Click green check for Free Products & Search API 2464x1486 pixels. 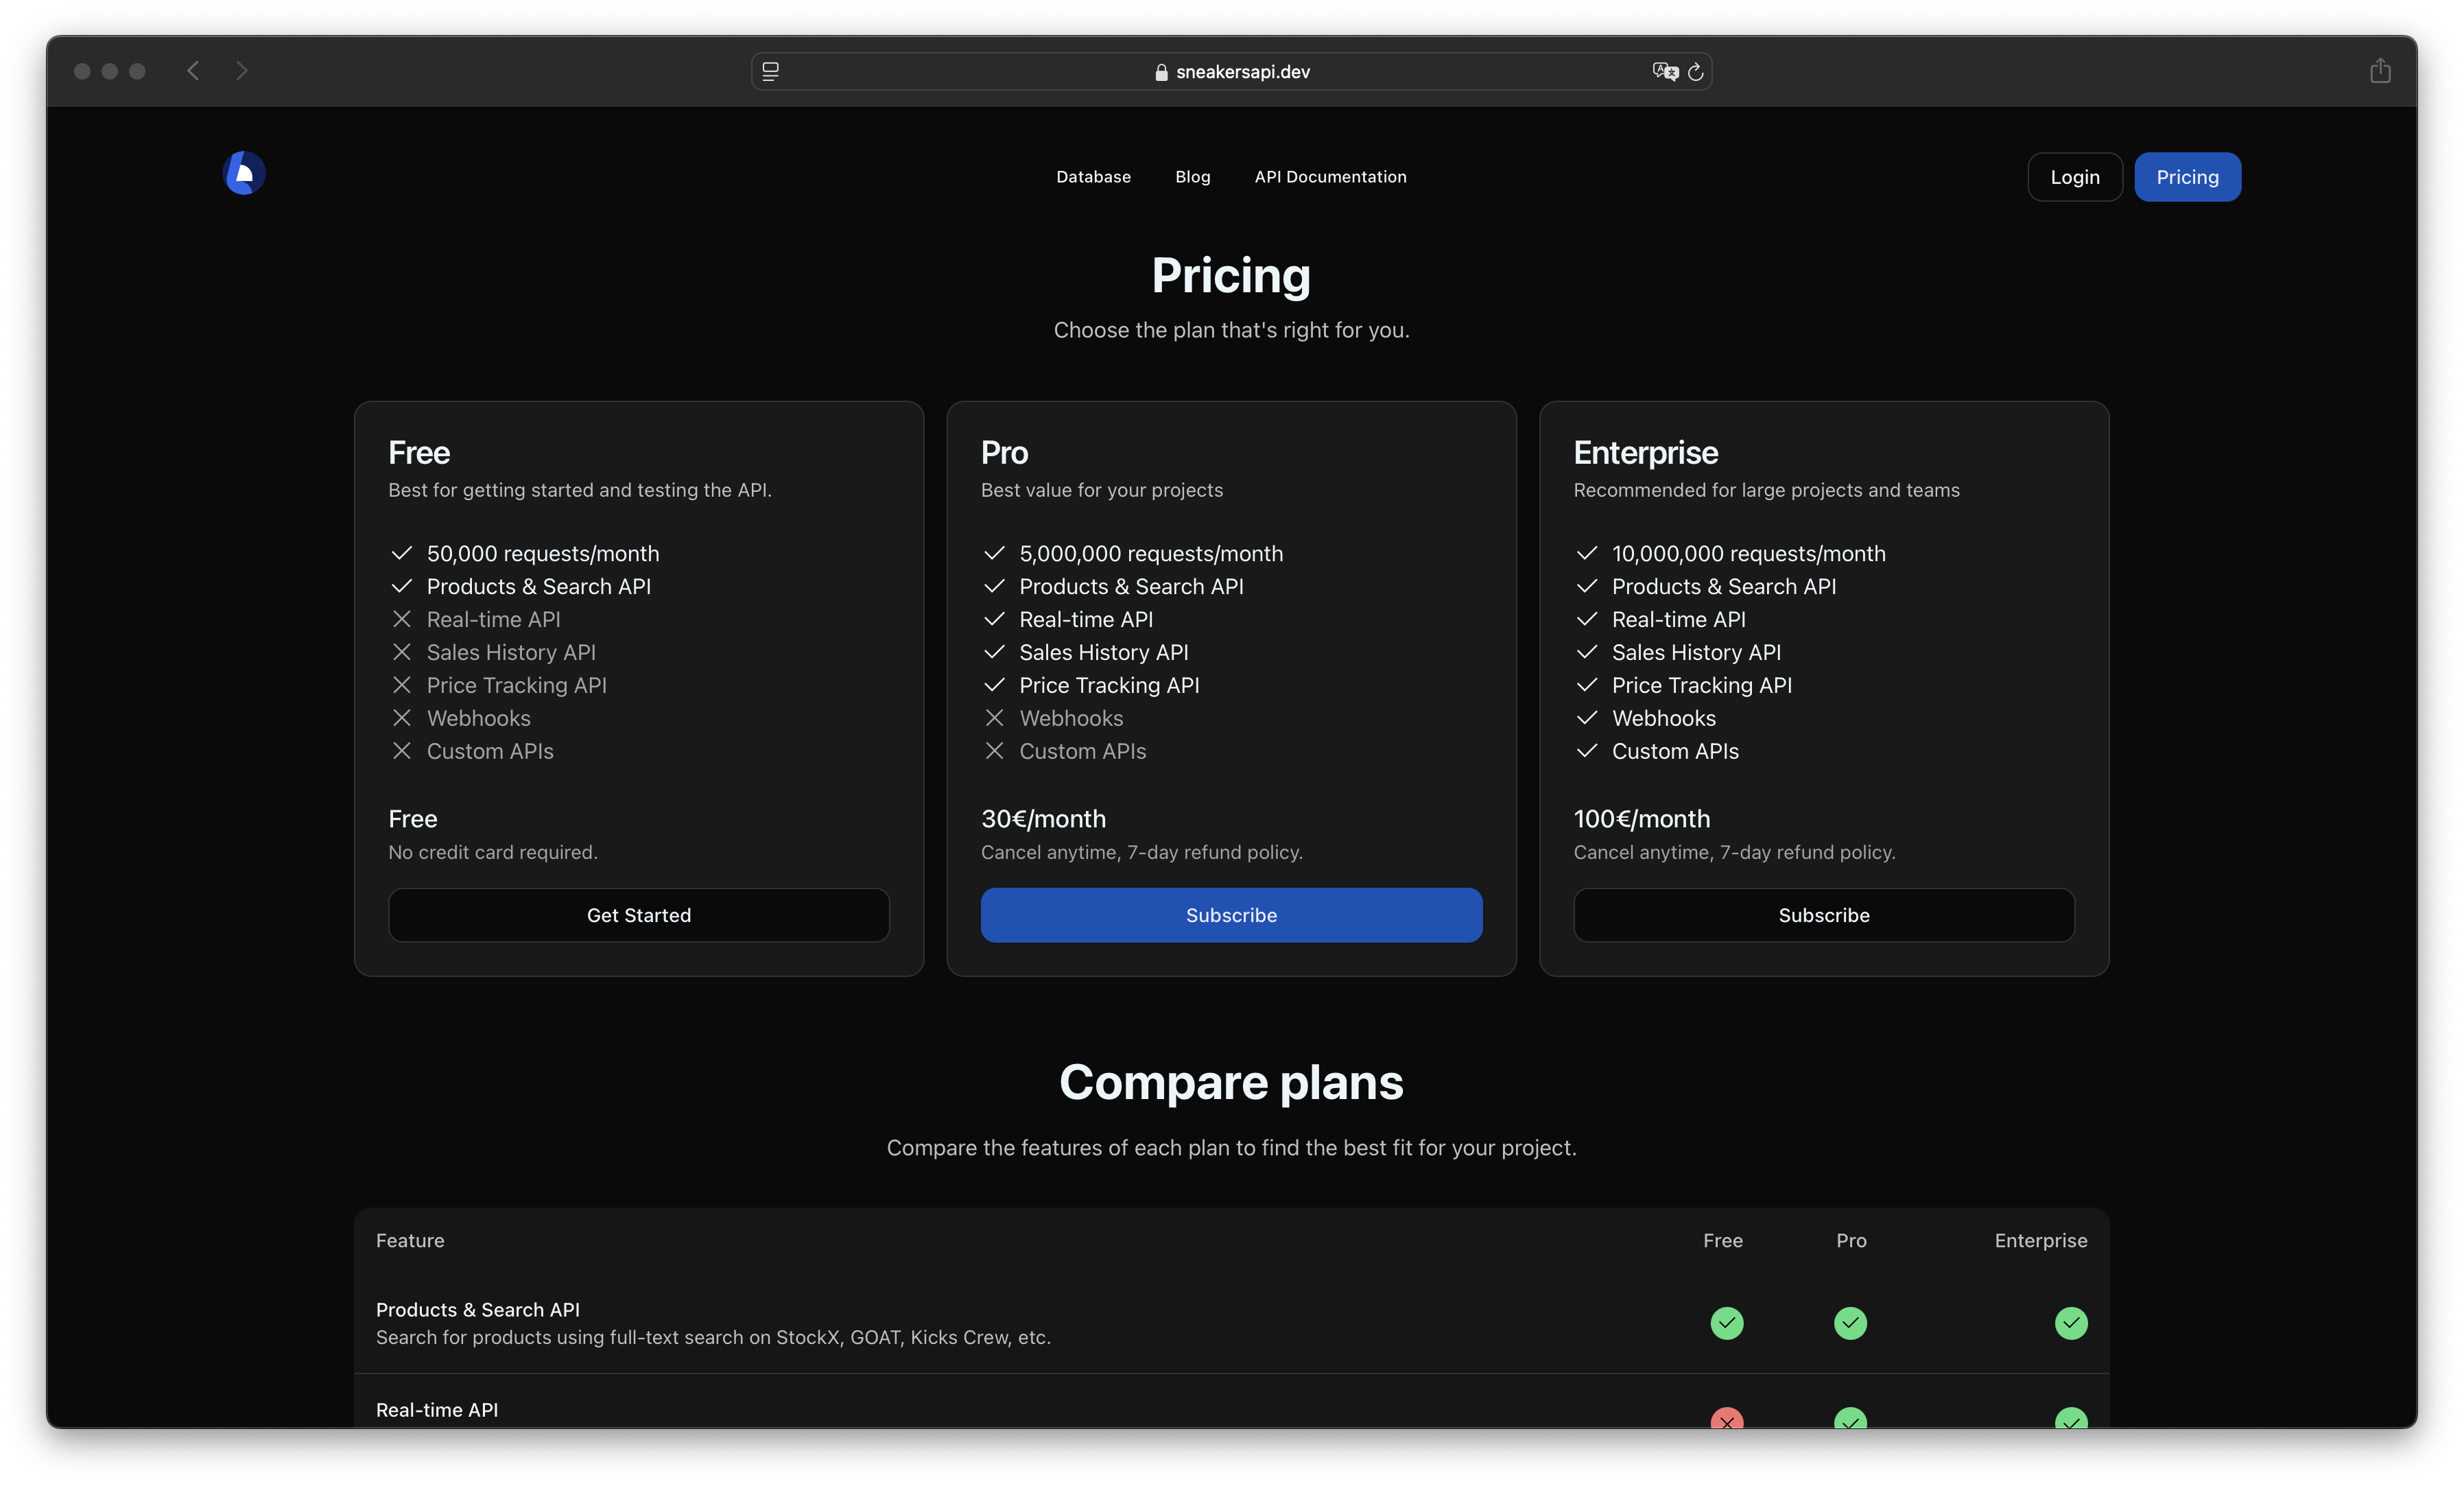[1727, 1323]
